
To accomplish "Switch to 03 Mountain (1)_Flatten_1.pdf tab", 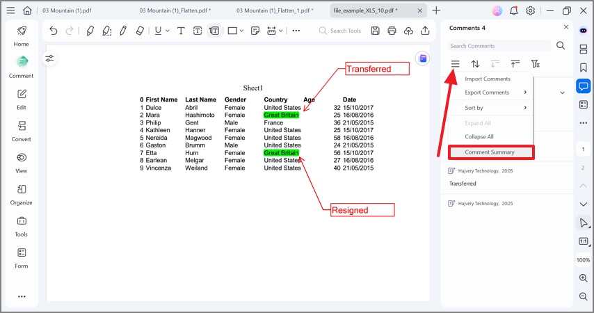I will (275, 10).
